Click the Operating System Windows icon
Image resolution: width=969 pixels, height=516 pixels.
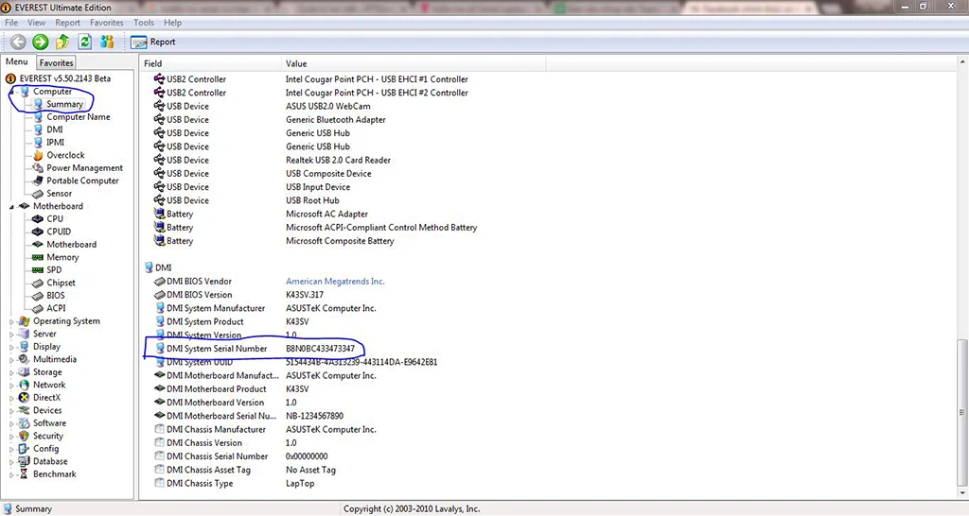[x=24, y=321]
